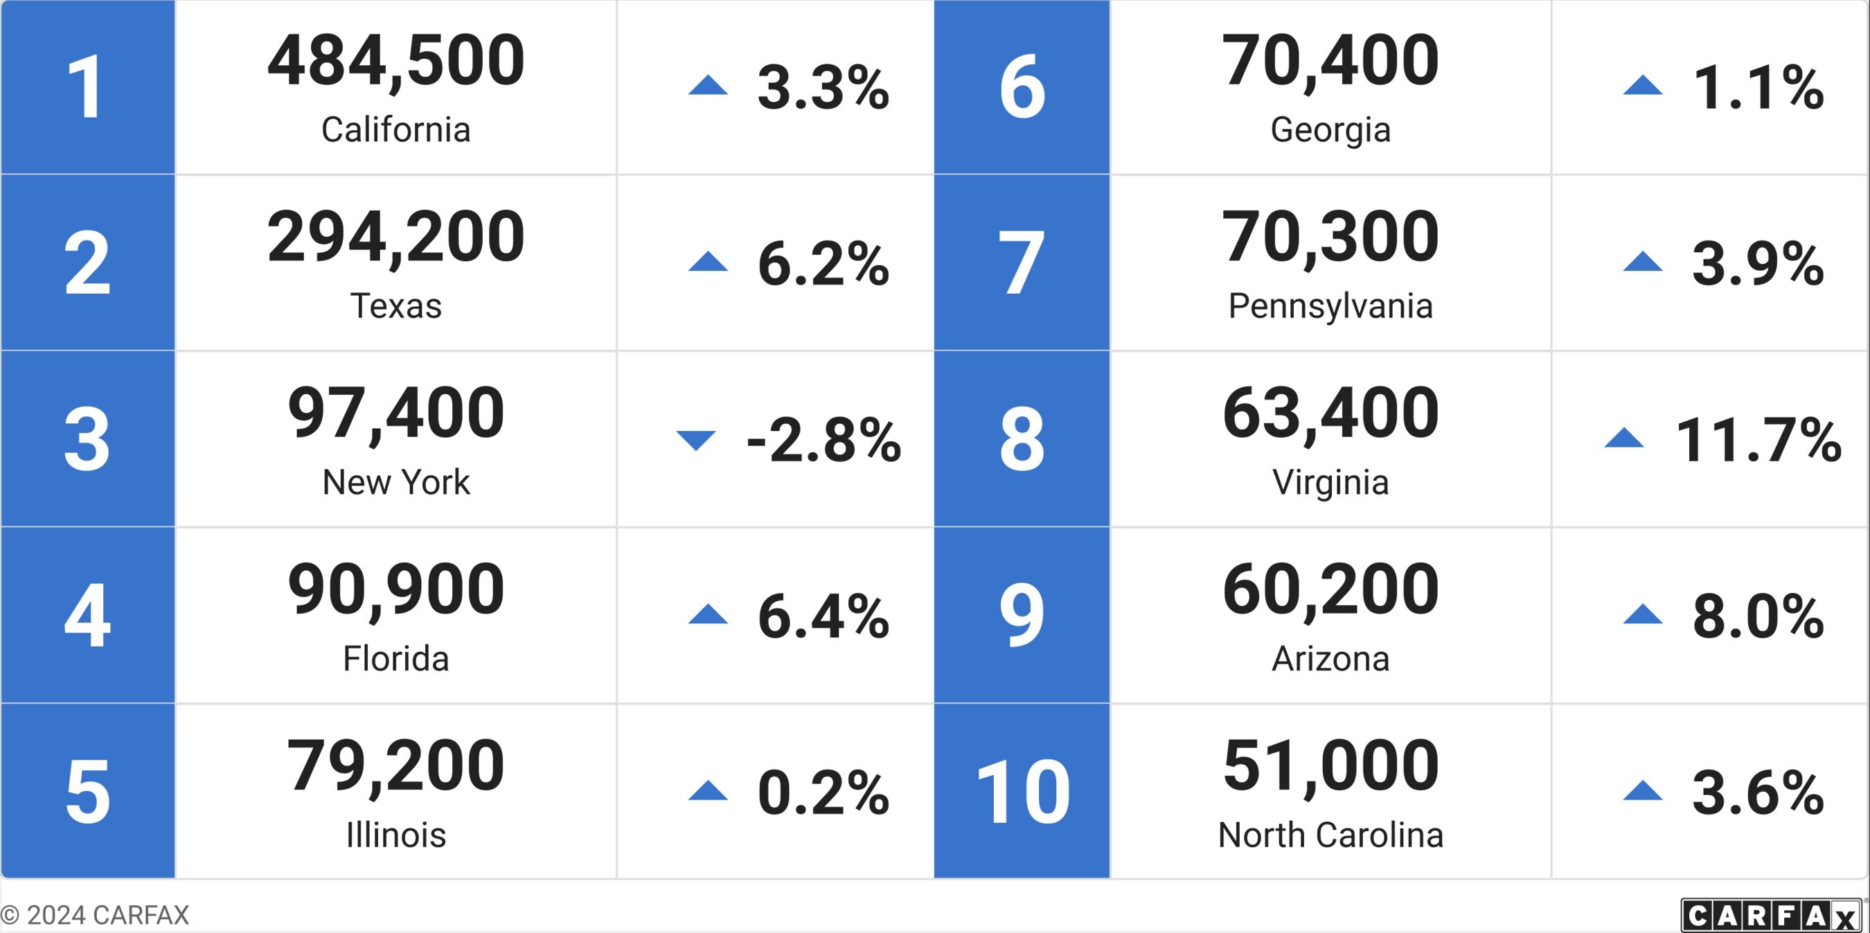Click the up arrow beside Virginia 11.7%
The height and width of the screenshot is (933, 1870).
click(x=1624, y=438)
